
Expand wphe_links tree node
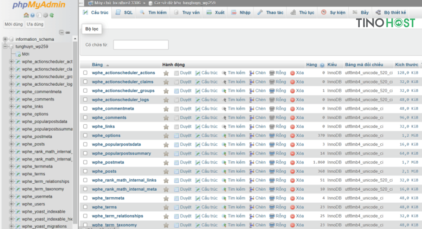pos(11,107)
